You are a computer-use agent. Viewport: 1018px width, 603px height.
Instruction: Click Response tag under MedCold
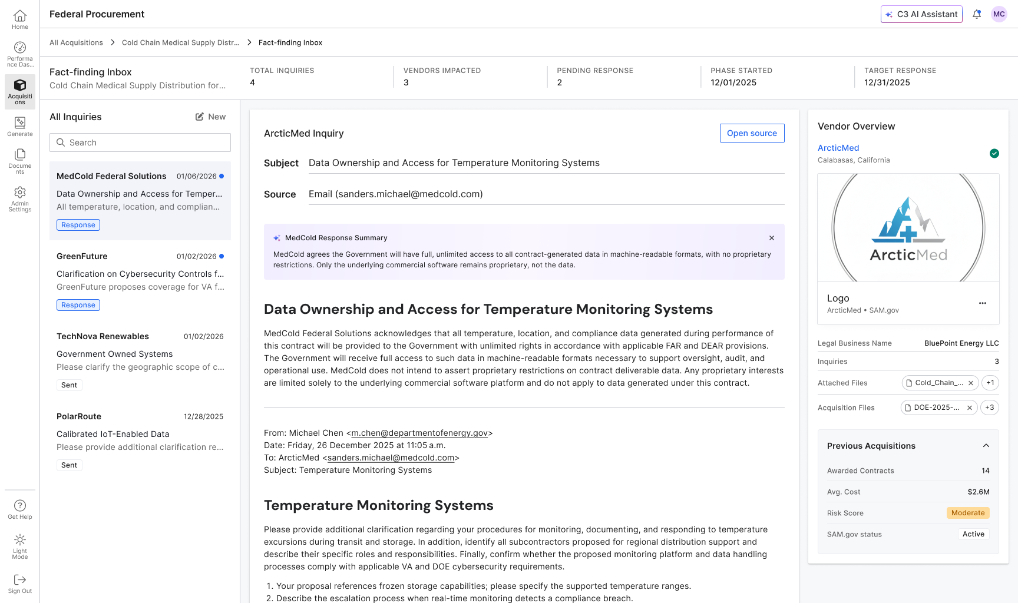[78, 225]
